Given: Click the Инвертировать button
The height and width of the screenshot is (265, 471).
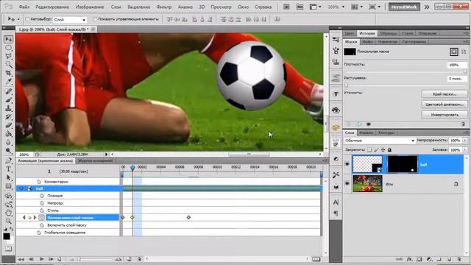Looking at the screenshot, I should 445,115.
